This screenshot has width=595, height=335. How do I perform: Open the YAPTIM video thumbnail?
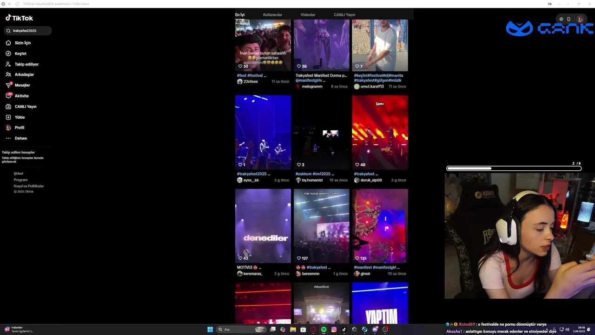pos(380,303)
